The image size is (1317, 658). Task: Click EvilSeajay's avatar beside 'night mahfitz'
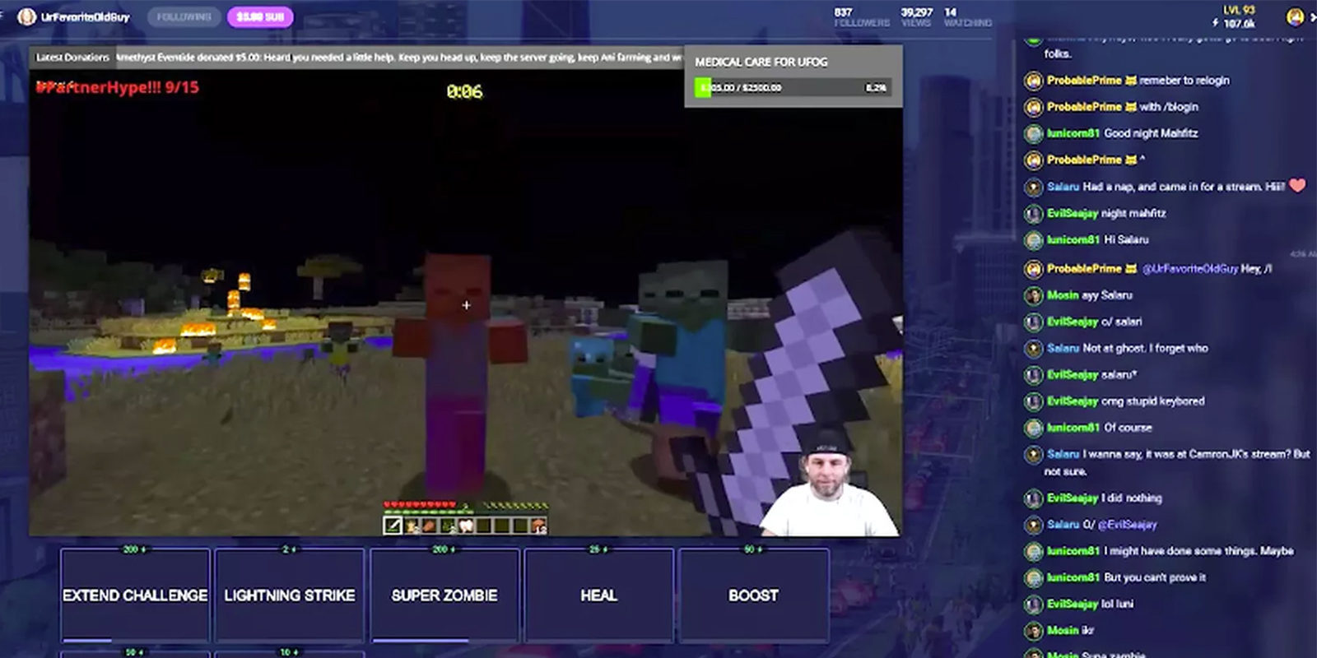point(1033,214)
